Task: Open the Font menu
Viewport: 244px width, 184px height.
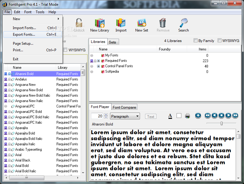Action: click(x=28, y=12)
